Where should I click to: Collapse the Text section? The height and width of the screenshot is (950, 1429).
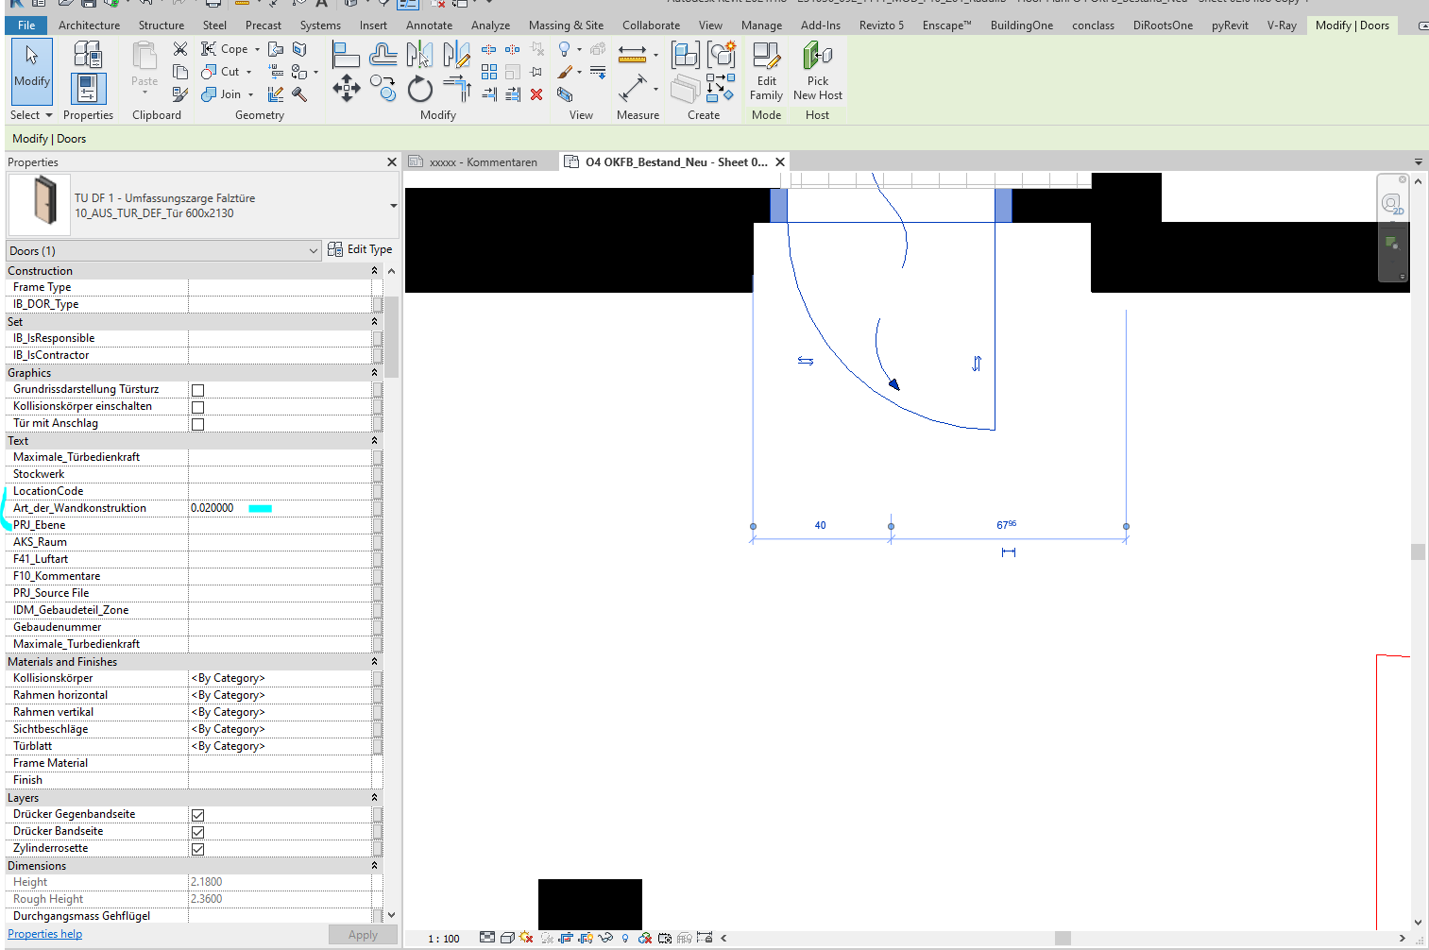coord(374,441)
